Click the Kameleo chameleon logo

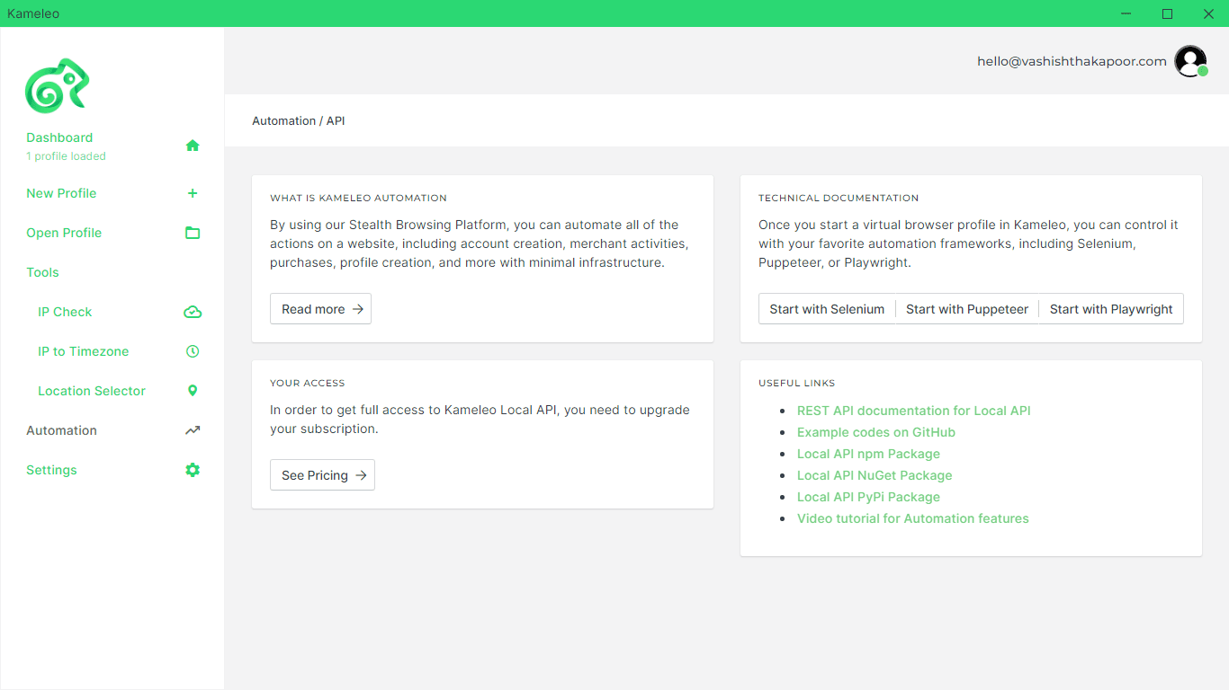57,86
